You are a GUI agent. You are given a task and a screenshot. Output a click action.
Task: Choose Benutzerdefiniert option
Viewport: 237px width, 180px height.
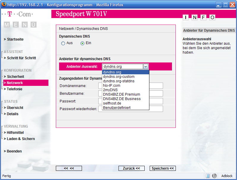[126, 108]
